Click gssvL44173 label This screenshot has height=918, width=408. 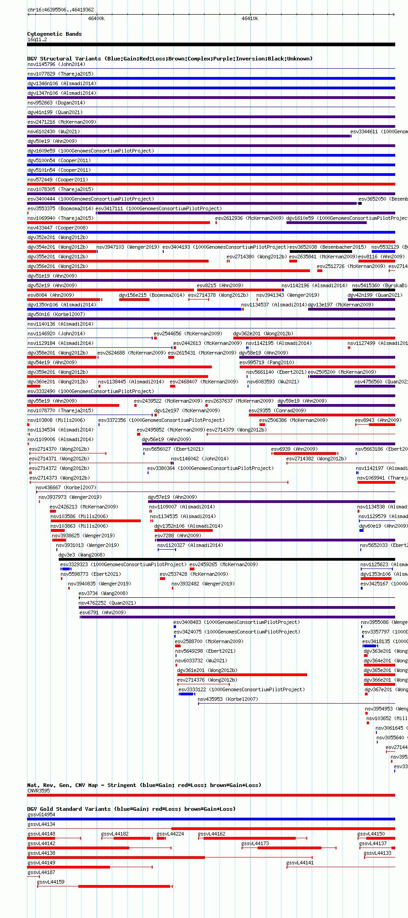click(x=255, y=843)
